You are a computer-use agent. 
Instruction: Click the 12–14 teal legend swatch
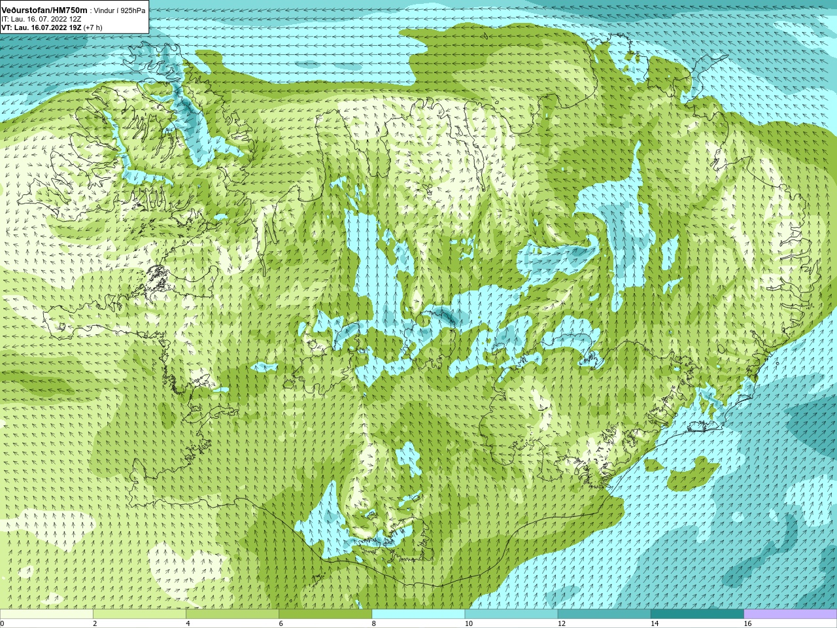(604, 614)
